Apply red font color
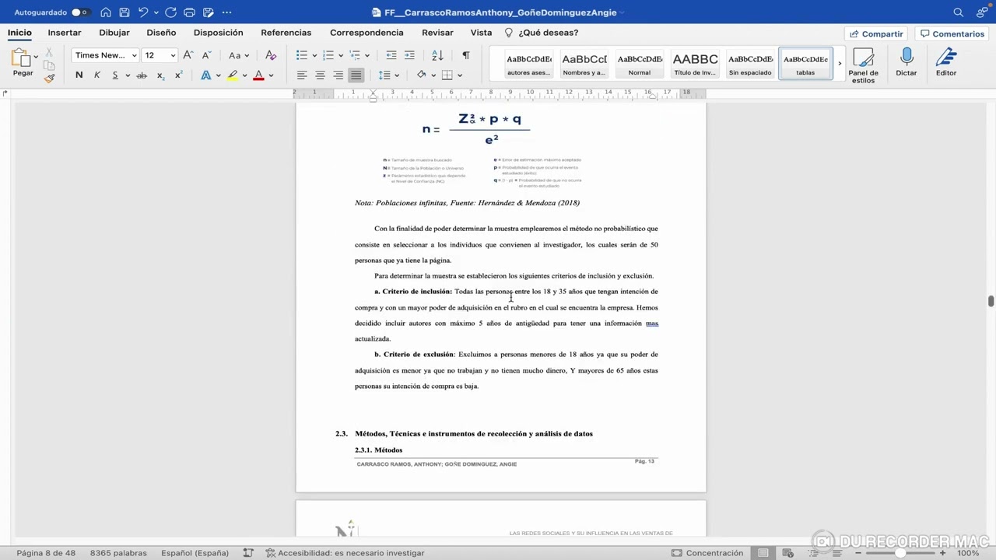 coord(258,75)
